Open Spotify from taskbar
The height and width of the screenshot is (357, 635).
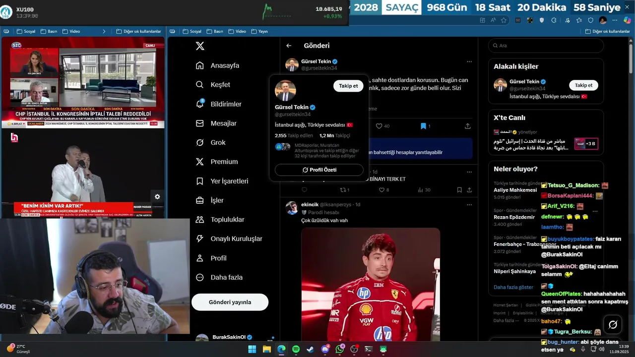[296, 349]
